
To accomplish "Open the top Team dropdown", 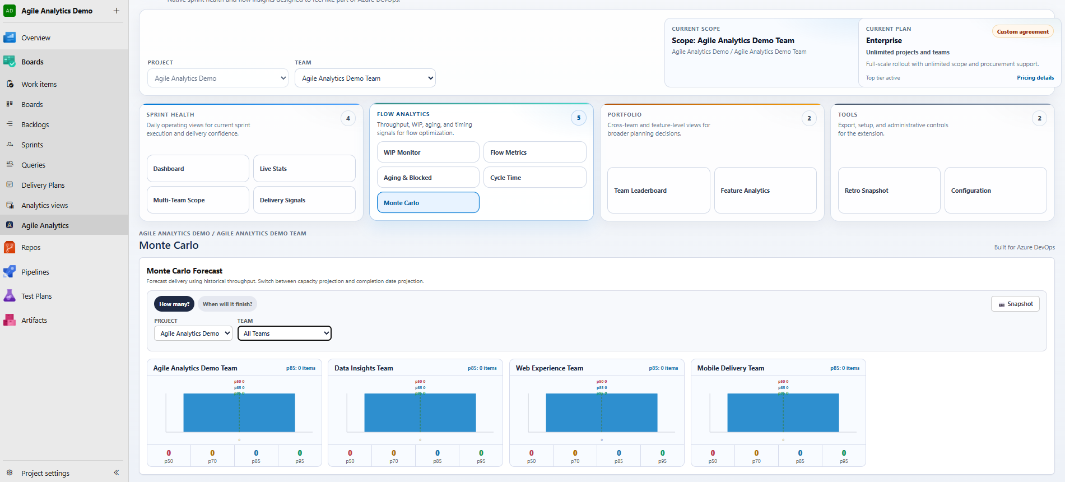I will (x=365, y=78).
